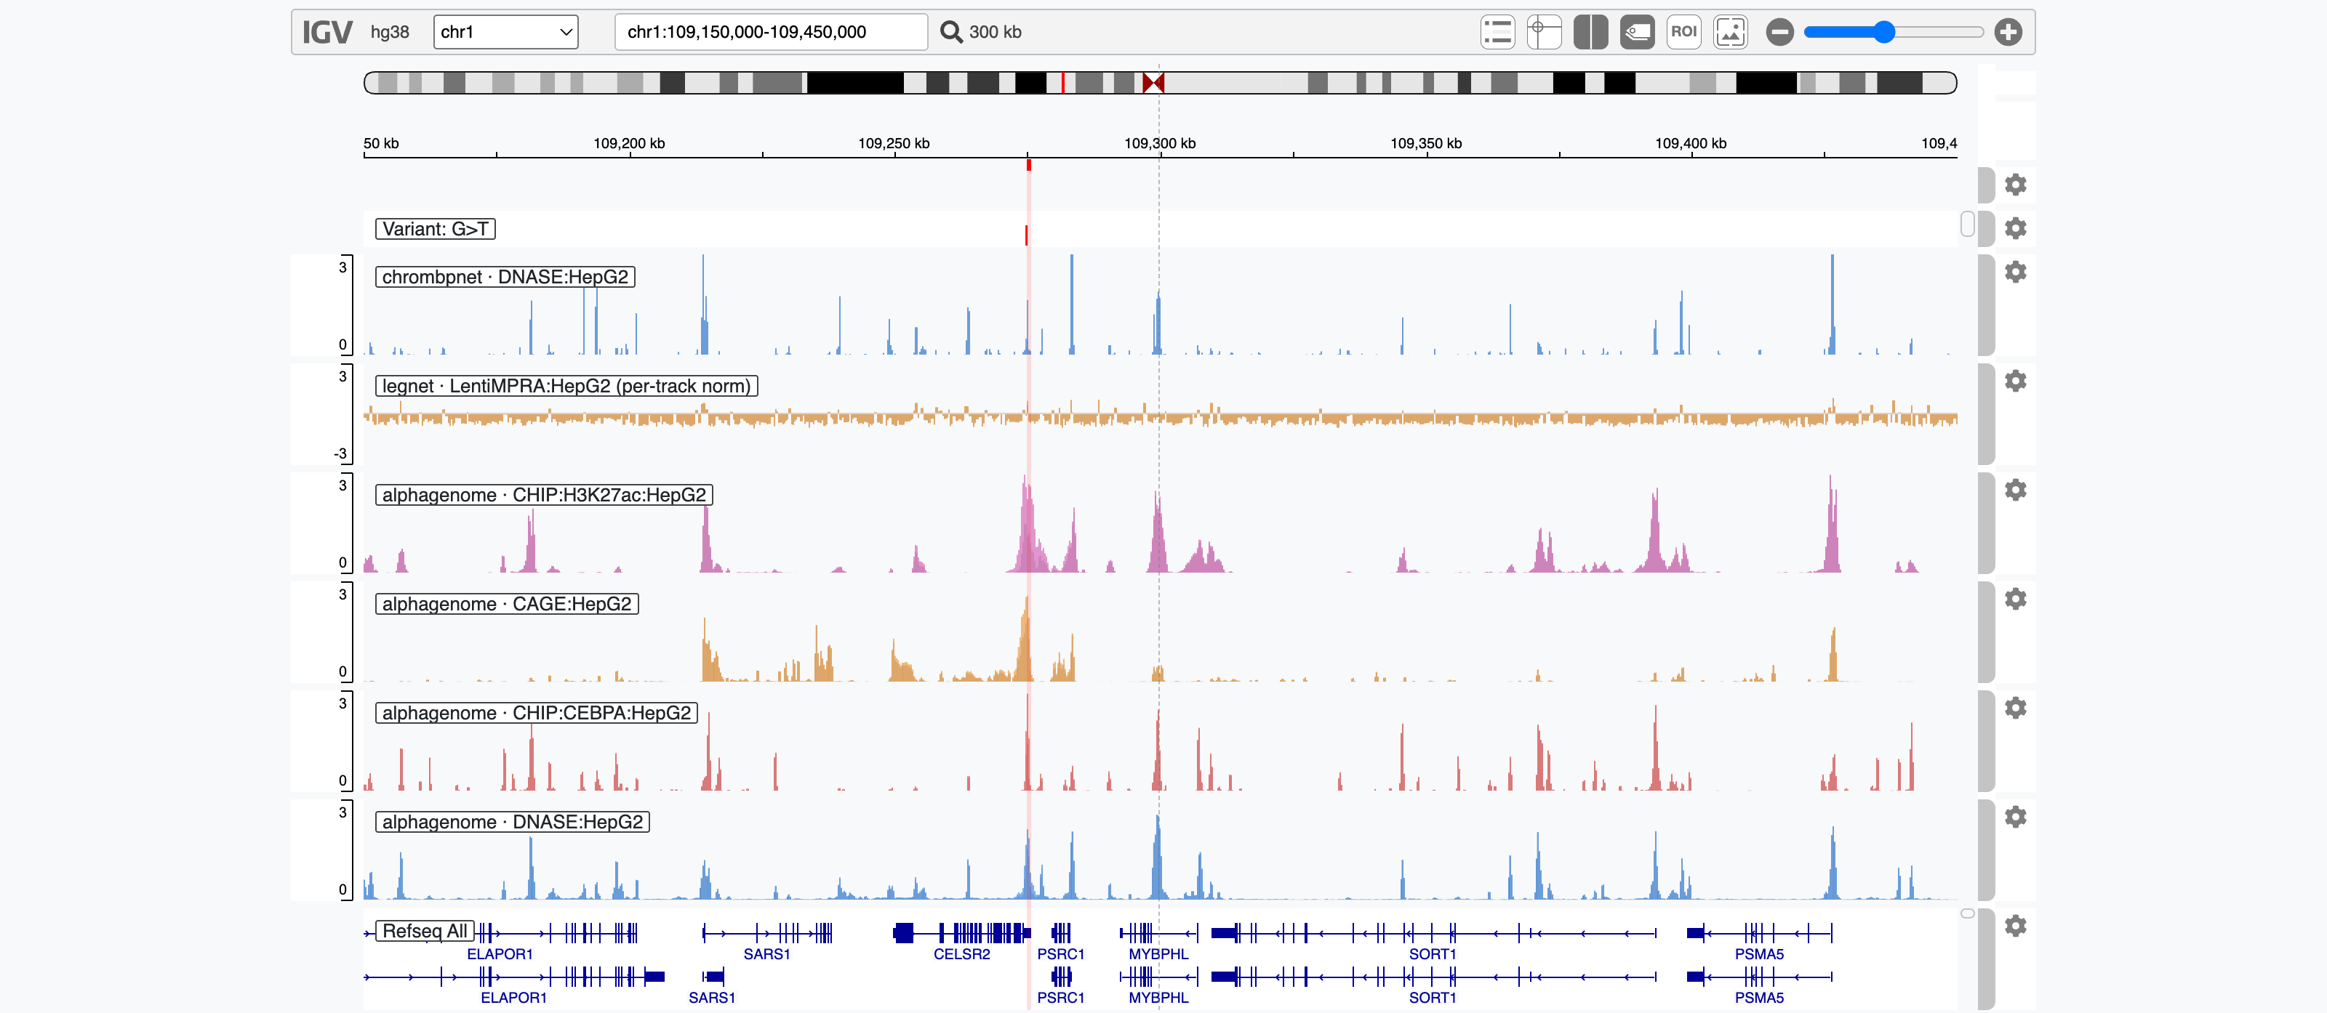Click the upper ELAPOR1 gene label

(500, 953)
